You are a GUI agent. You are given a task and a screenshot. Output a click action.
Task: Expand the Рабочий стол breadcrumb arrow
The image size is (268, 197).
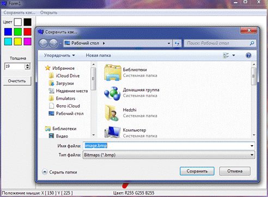click(x=103, y=43)
